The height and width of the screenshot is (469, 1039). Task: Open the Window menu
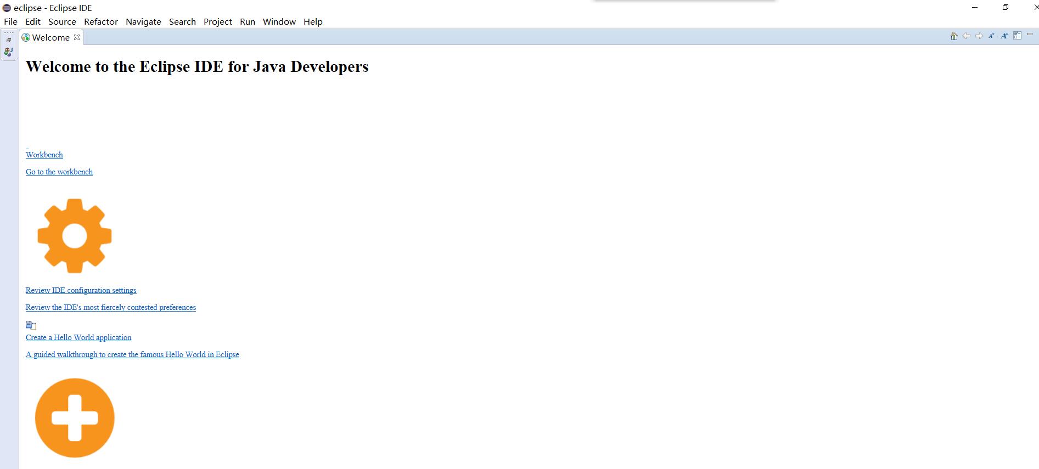[279, 21]
